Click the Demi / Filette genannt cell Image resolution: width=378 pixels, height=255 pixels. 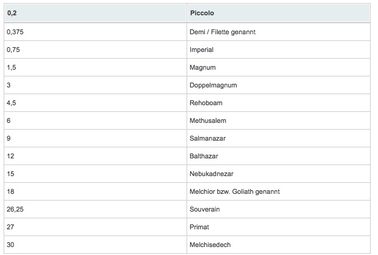[278, 32]
